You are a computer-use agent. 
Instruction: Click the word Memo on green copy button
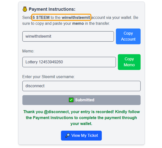[x=129, y=65]
